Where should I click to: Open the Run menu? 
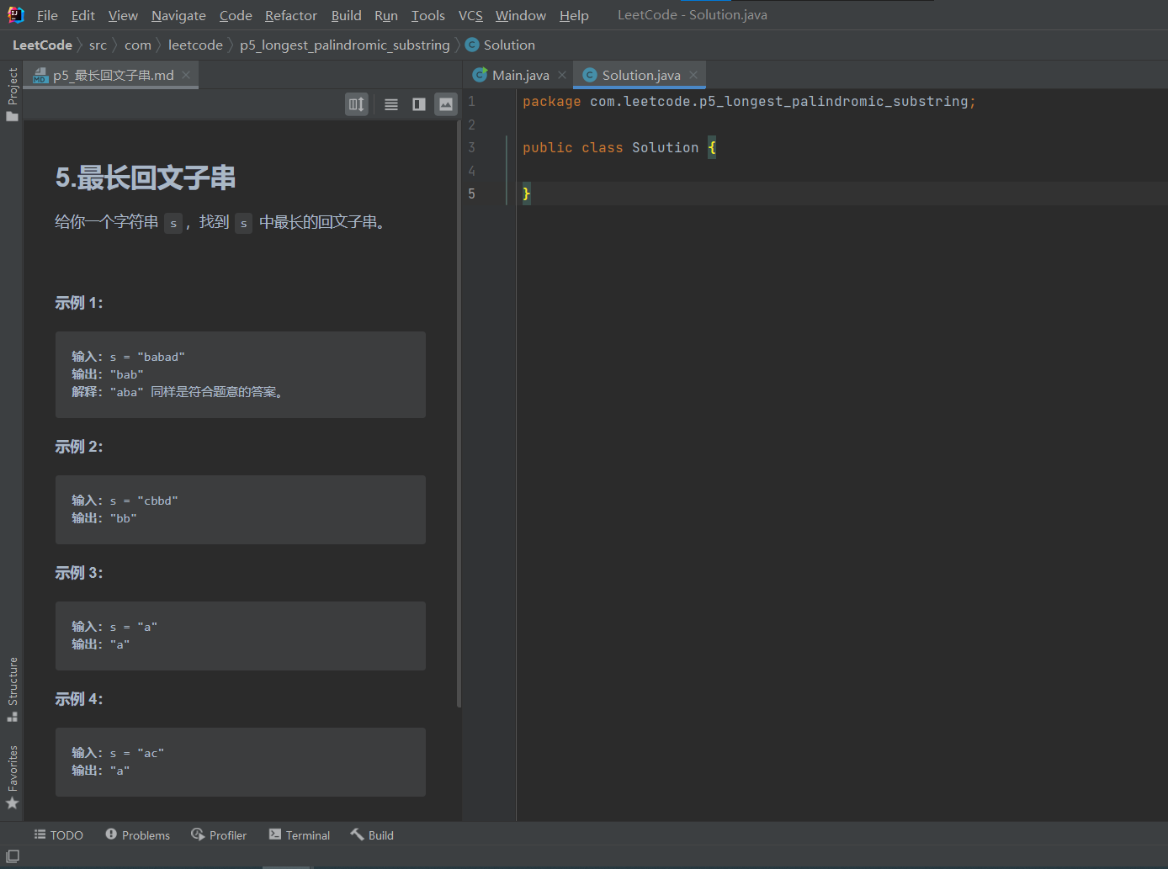(386, 15)
